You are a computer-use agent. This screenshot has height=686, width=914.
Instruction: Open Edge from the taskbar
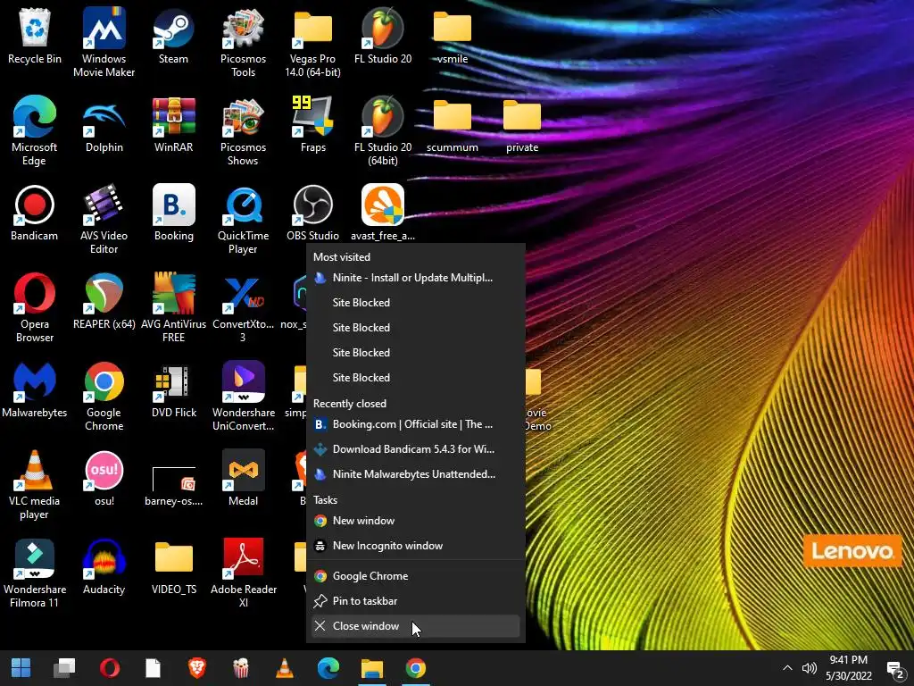(x=328, y=668)
